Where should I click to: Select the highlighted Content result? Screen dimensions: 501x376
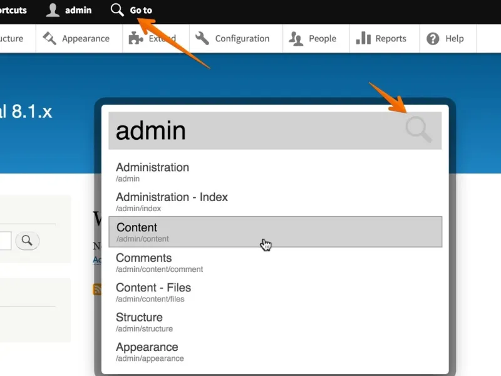point(275,232)
